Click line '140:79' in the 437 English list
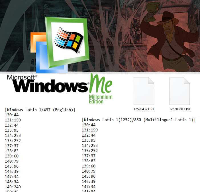200x192 pixels. tap(12, 161)
